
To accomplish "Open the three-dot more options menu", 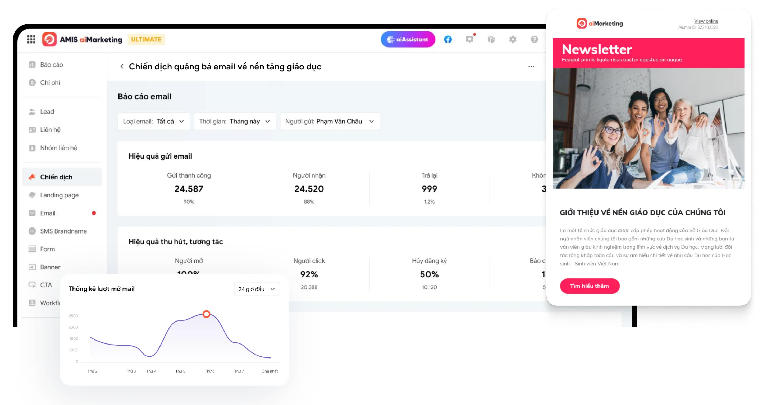I will pos(531,66).
